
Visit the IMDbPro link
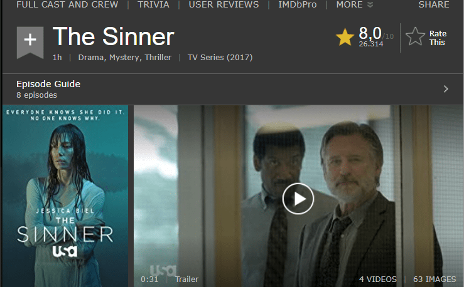pyautogui.click(x=298, y=4)
